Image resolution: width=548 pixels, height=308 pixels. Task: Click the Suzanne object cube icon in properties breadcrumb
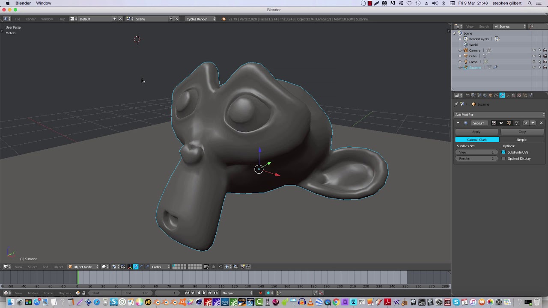point(474,104)
